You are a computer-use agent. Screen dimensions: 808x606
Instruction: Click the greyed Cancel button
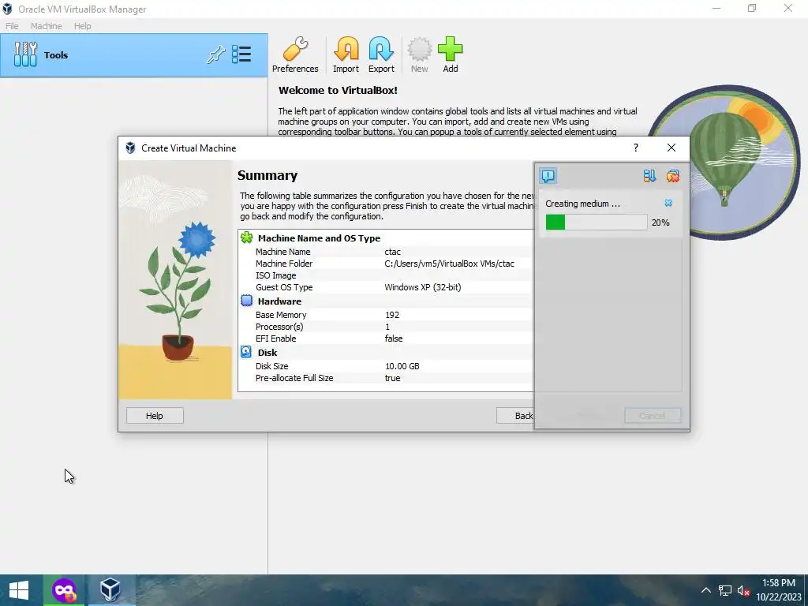coord(653,416)
